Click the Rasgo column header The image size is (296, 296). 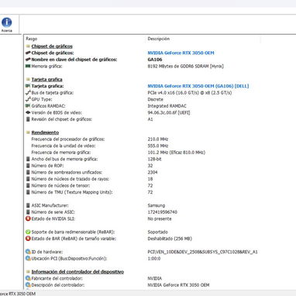[32, 39]
